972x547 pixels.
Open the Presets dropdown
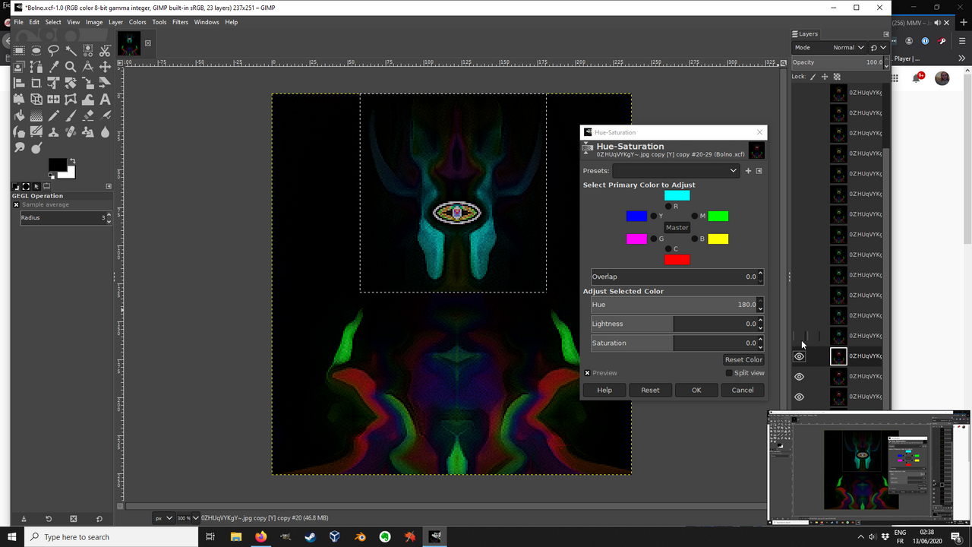pos(676,171)
